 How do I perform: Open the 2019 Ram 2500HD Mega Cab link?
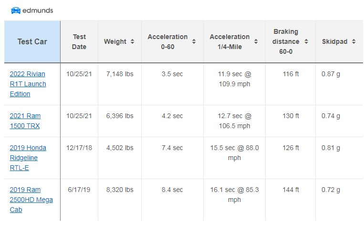point(31,200)
